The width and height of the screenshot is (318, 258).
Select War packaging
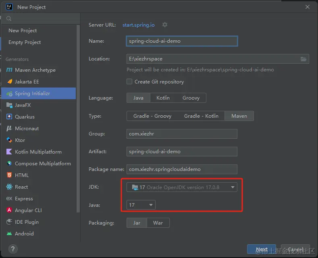(x=158, y=223)
